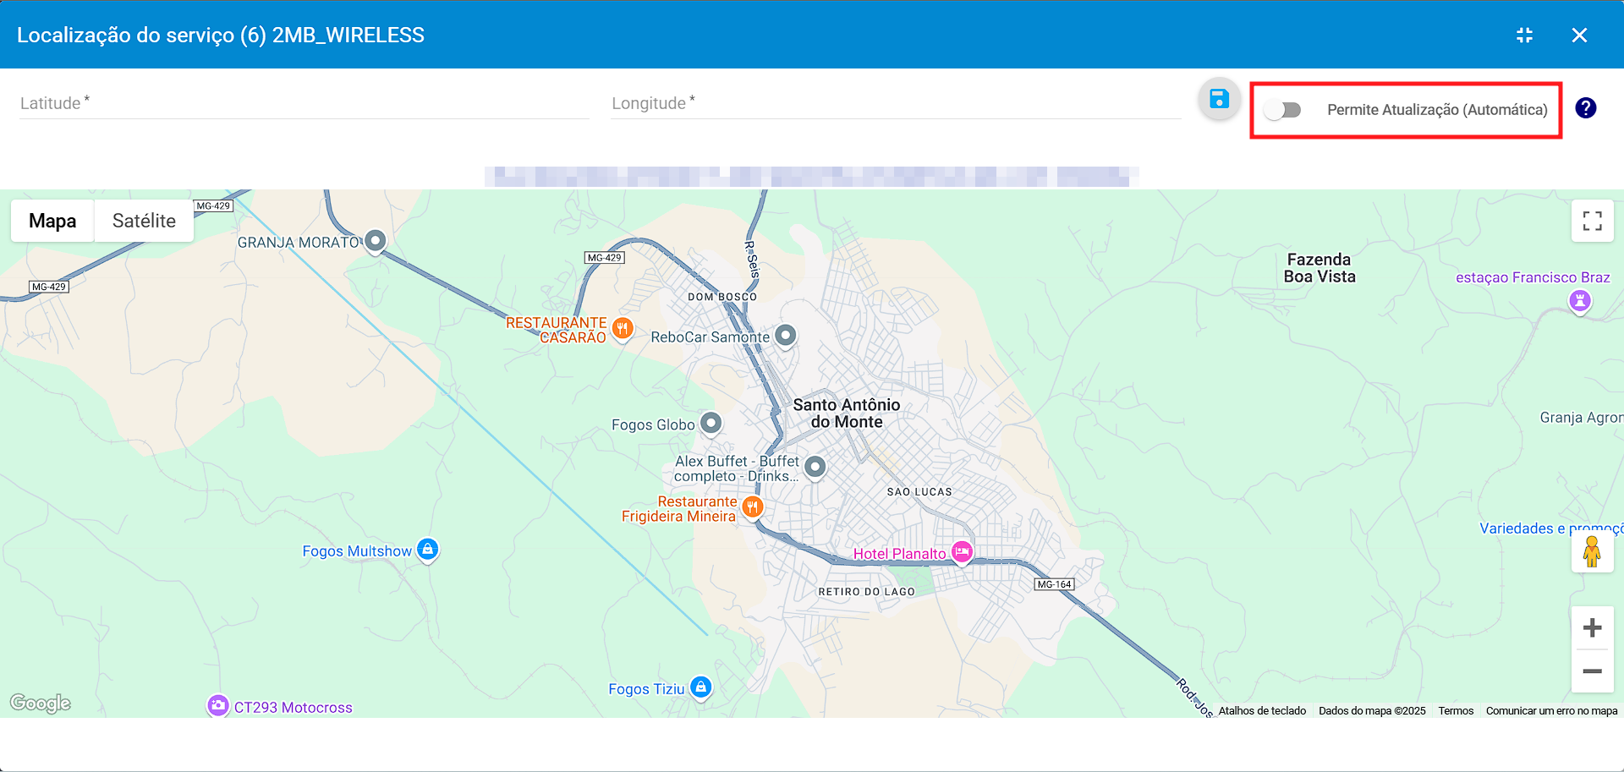The image size is (1624, 772).
Task: Click the Santo Antônio do Monte label
Action: click(x=847, y=413)
